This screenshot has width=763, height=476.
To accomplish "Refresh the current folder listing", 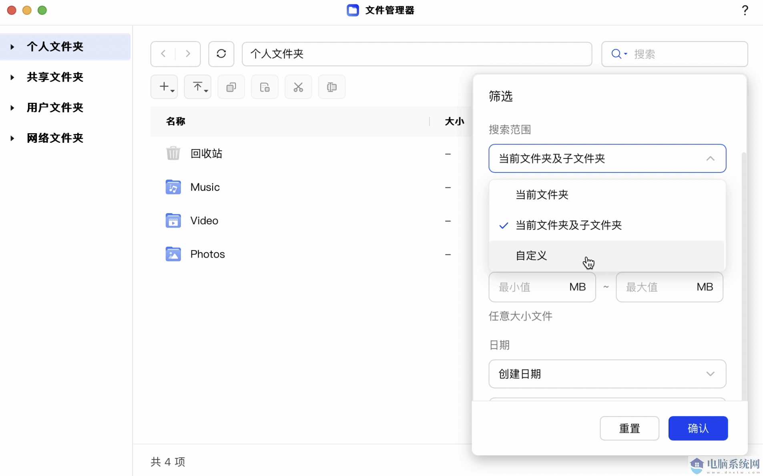I will pos(221,54).
